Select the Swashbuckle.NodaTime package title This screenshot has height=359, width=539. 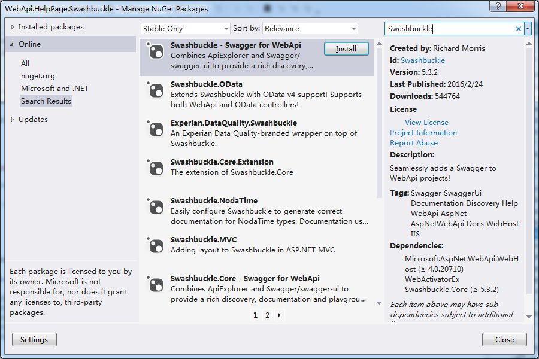214,200
